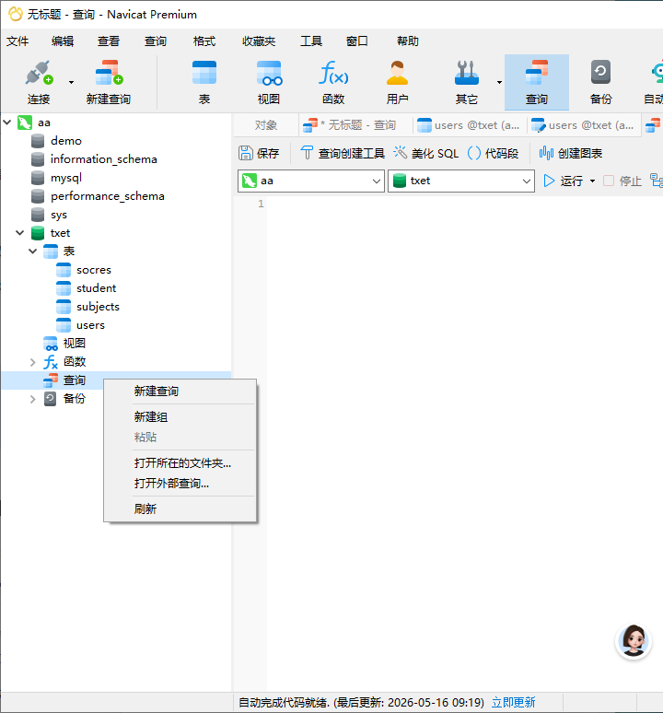
Task: Select the mysql database
Action: 66,178
